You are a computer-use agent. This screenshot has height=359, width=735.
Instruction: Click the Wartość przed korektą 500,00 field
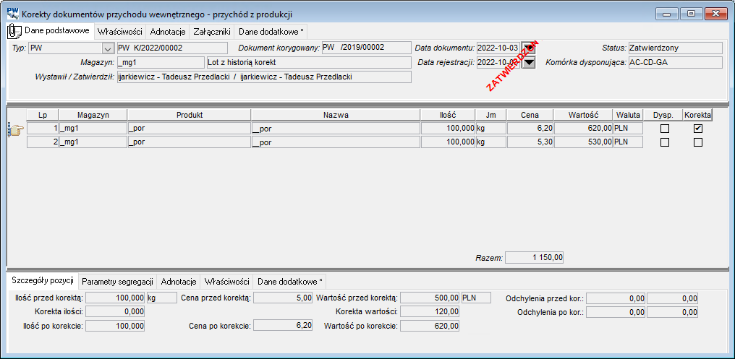(430, 298)
